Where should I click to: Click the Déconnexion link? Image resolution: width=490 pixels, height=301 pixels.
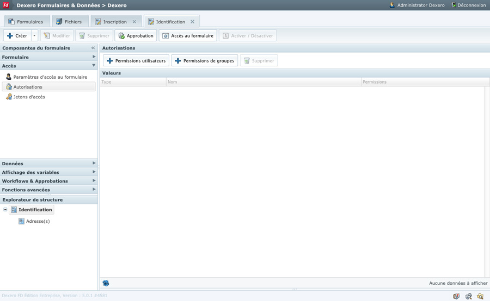point(468,5)
